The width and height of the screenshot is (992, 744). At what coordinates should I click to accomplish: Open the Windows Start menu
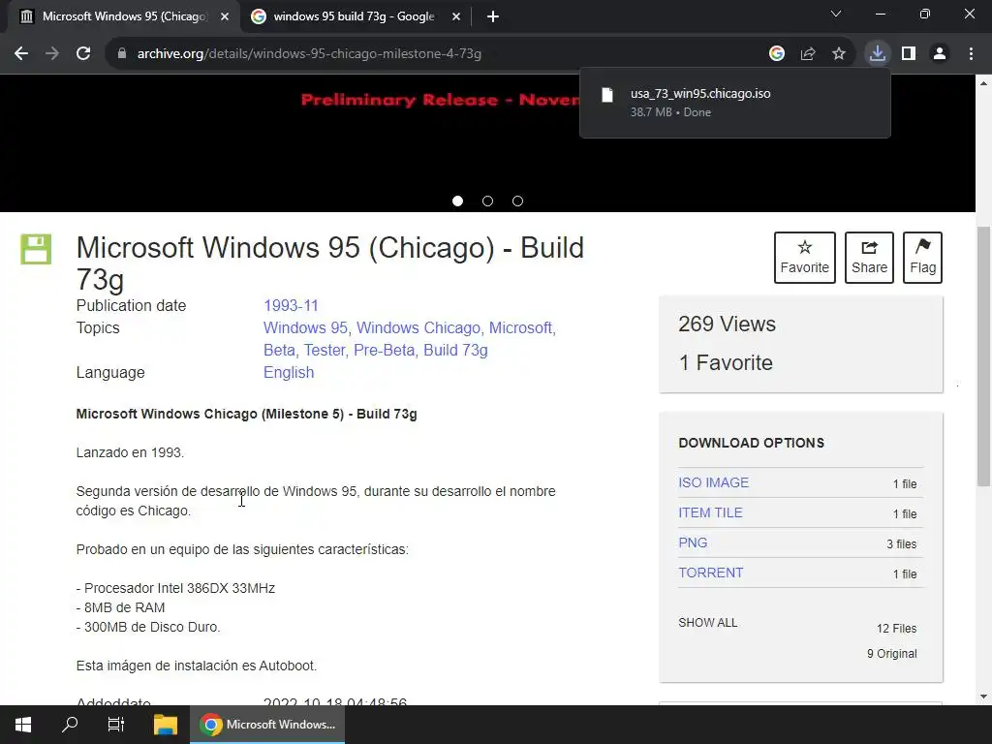coord(23,725)
